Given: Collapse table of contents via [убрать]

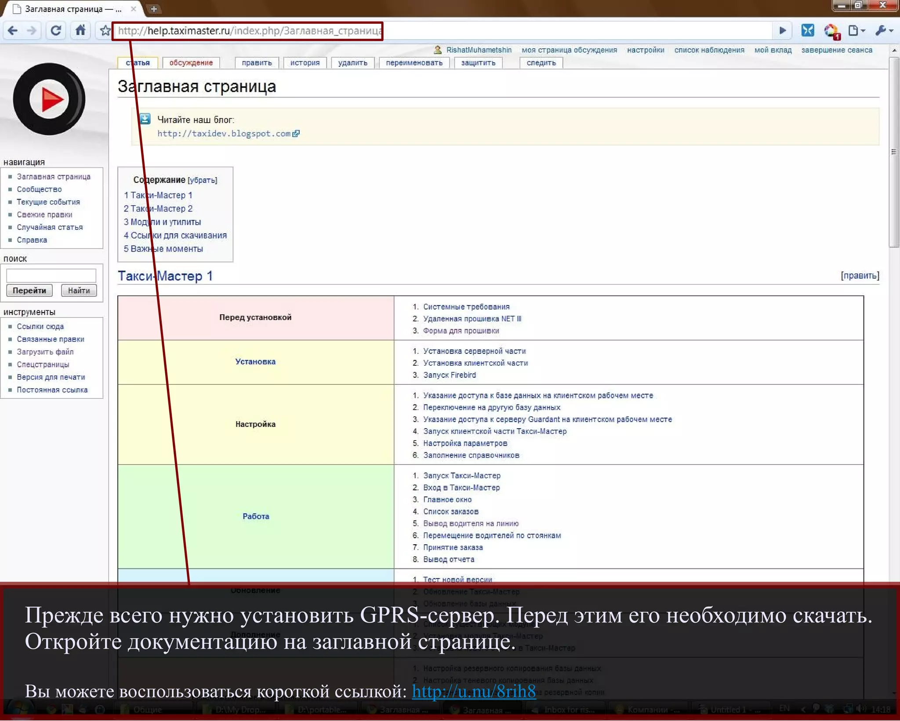Looking at the screenshot, I should point(203,180).
